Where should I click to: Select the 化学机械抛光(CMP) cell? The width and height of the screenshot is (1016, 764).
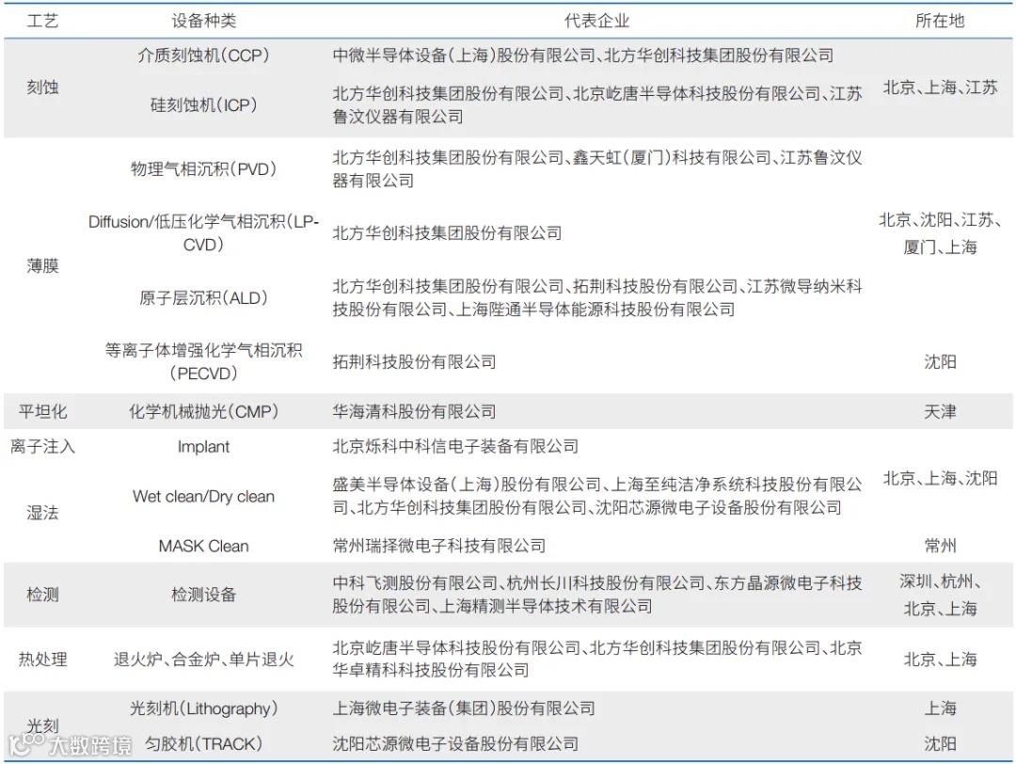(201, 411)
